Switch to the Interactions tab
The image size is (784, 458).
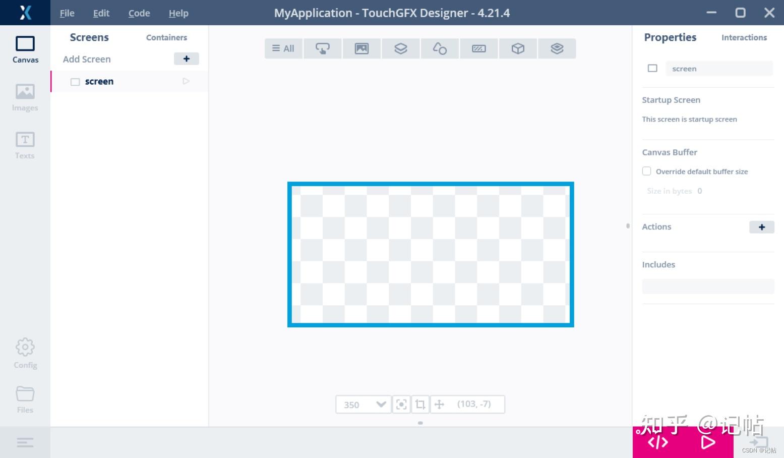pos(744,37)
